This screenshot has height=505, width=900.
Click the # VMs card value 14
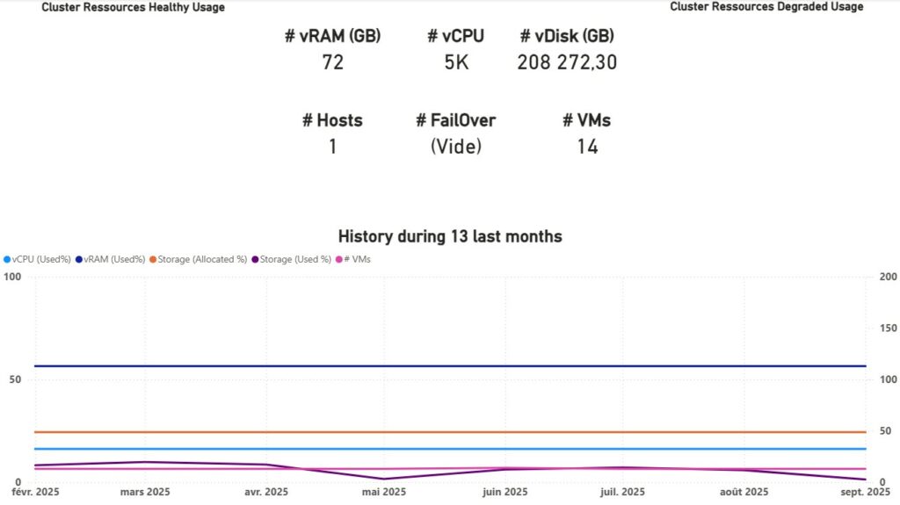tap(587, 147)
